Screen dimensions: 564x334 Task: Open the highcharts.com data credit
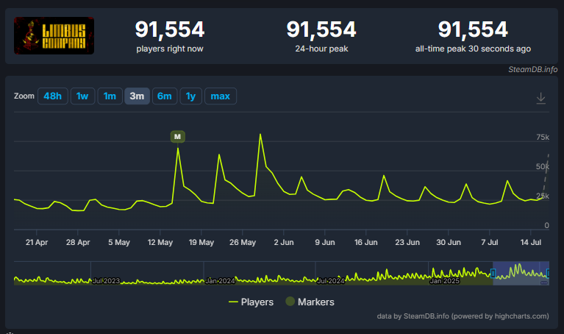(463, 316)
